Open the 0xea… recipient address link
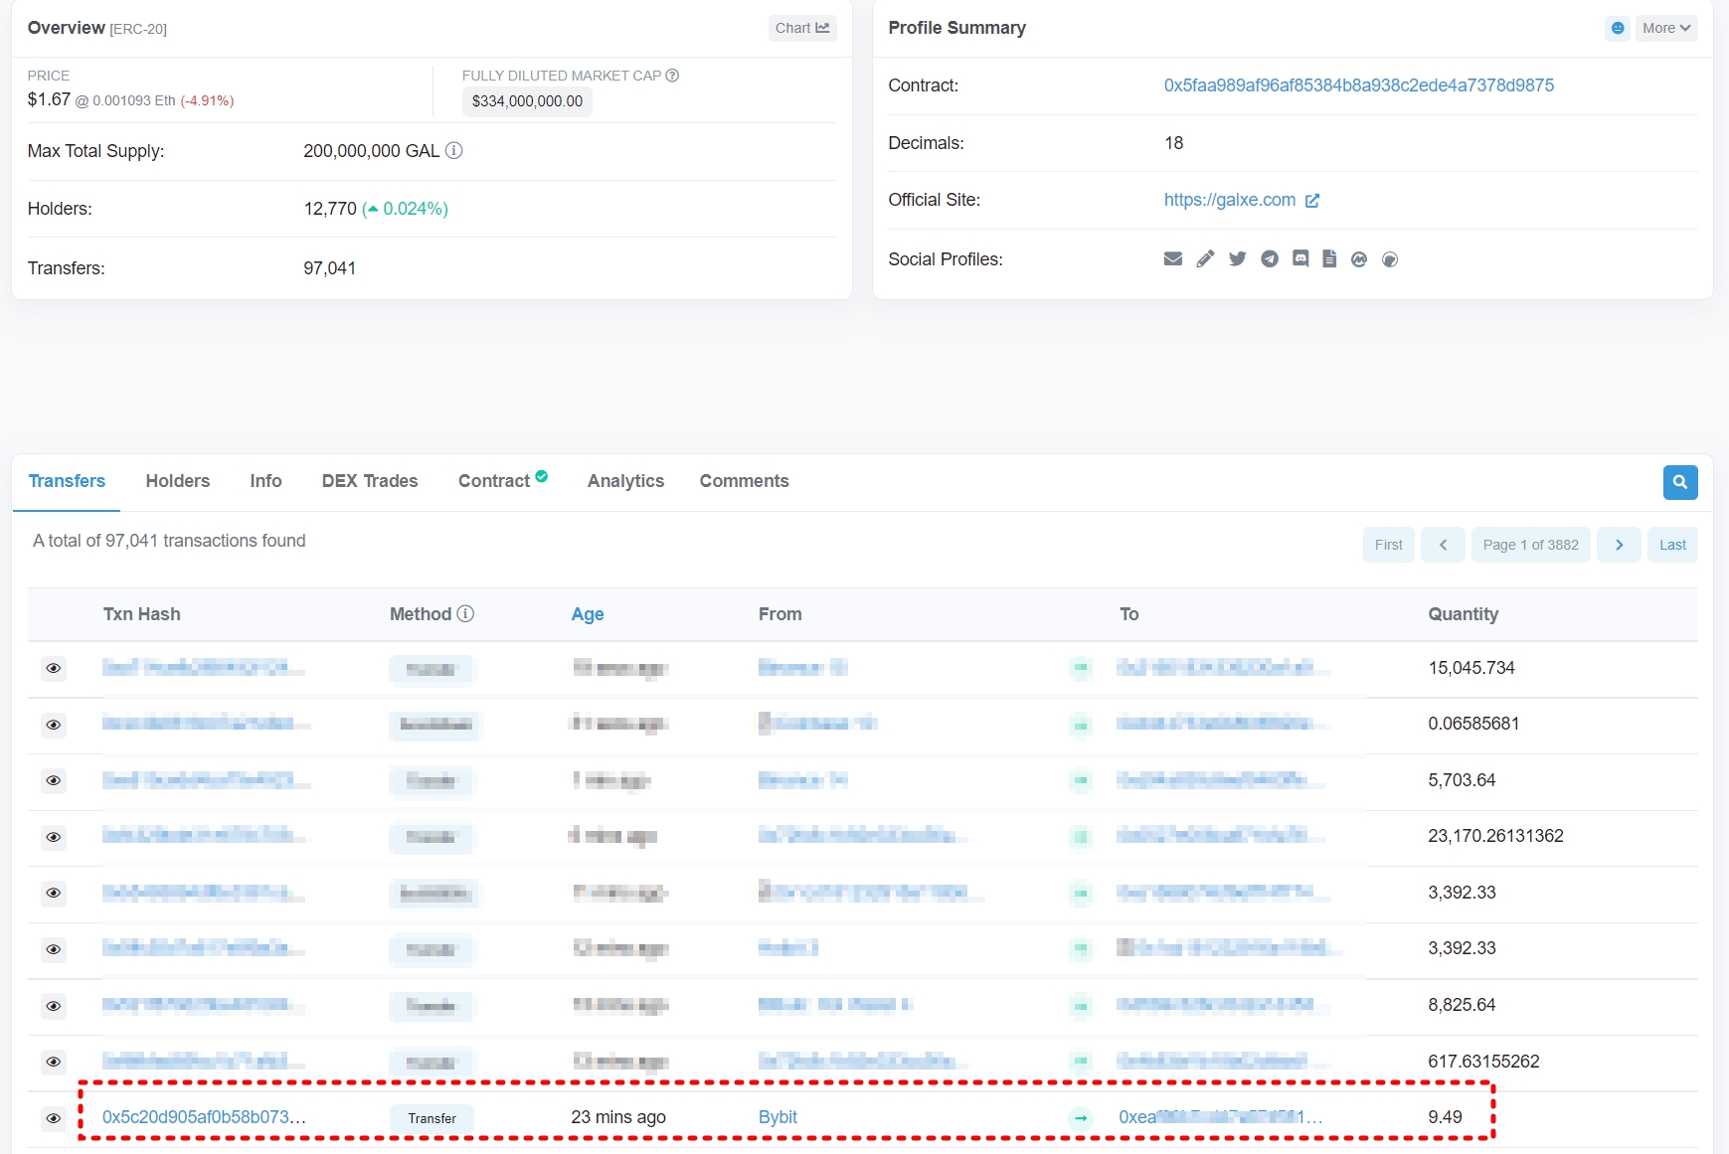Viewport: 1729px width, 1154px height. (x=1220, y=1117)
